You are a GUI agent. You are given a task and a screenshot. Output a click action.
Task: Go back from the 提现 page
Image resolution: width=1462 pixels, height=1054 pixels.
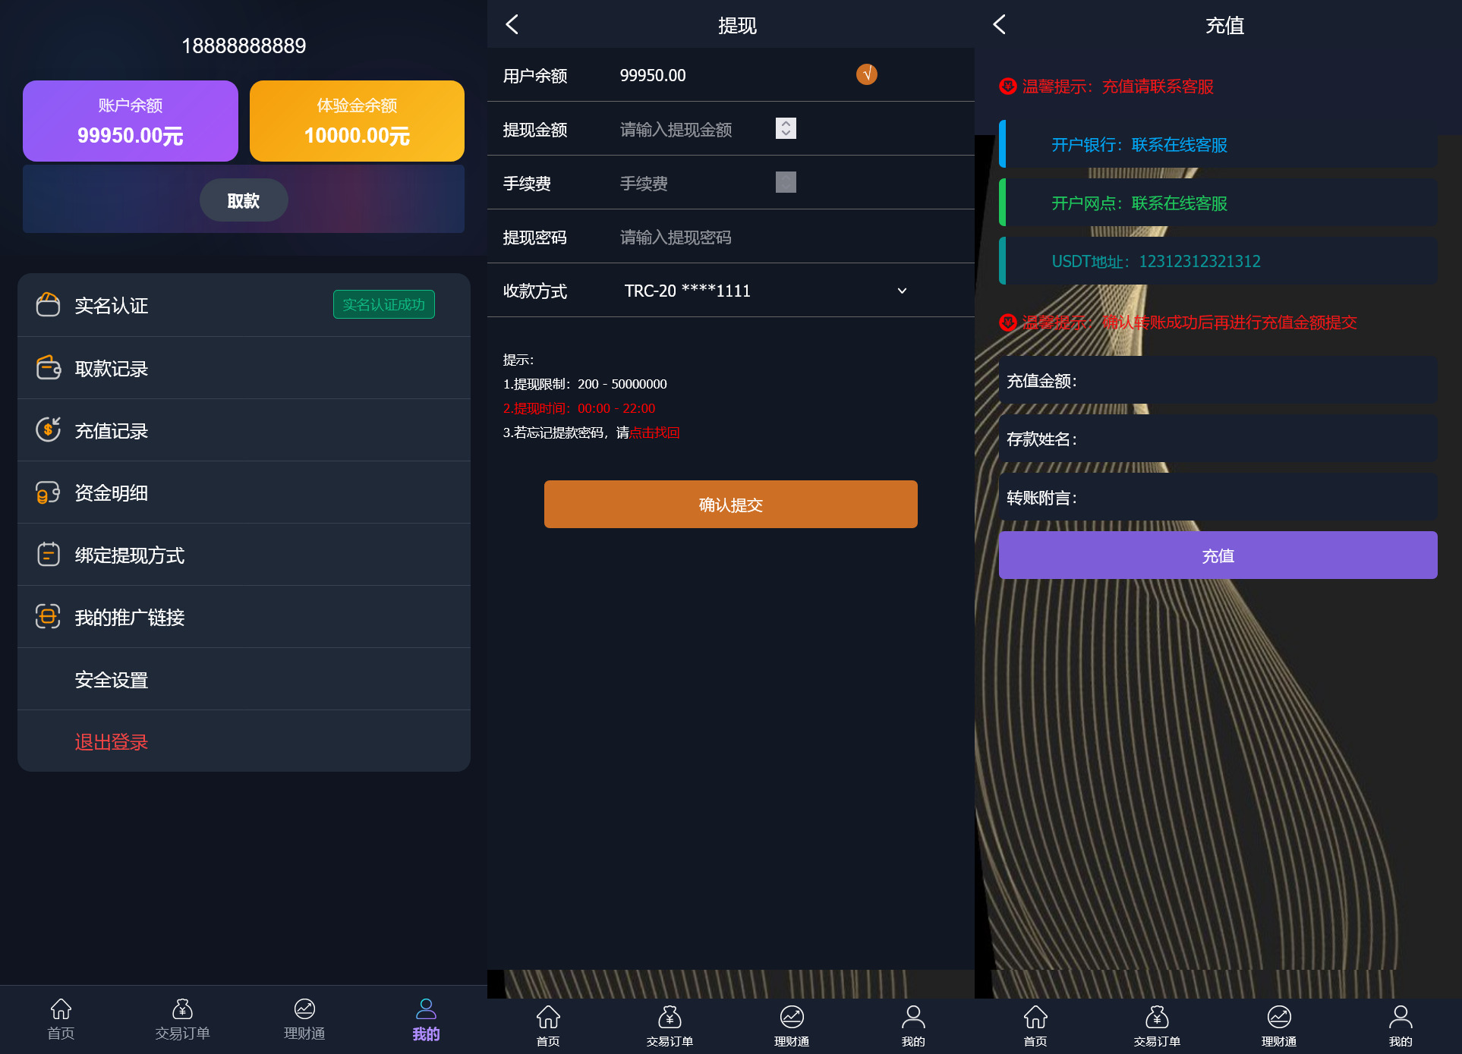pyautogui.click(x=512, y=25)
